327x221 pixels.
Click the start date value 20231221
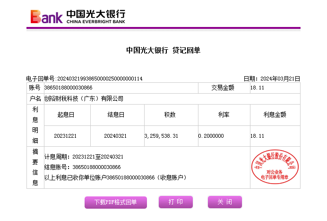click(x=65, y=136)
